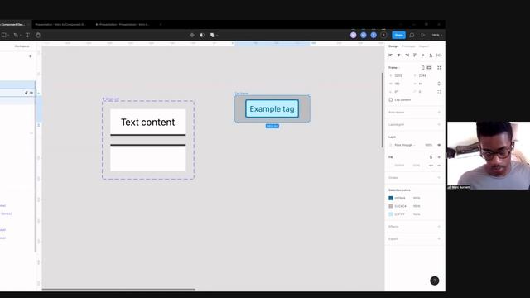Click the Boolean groups icon in the toolbar

pos(213,35)
